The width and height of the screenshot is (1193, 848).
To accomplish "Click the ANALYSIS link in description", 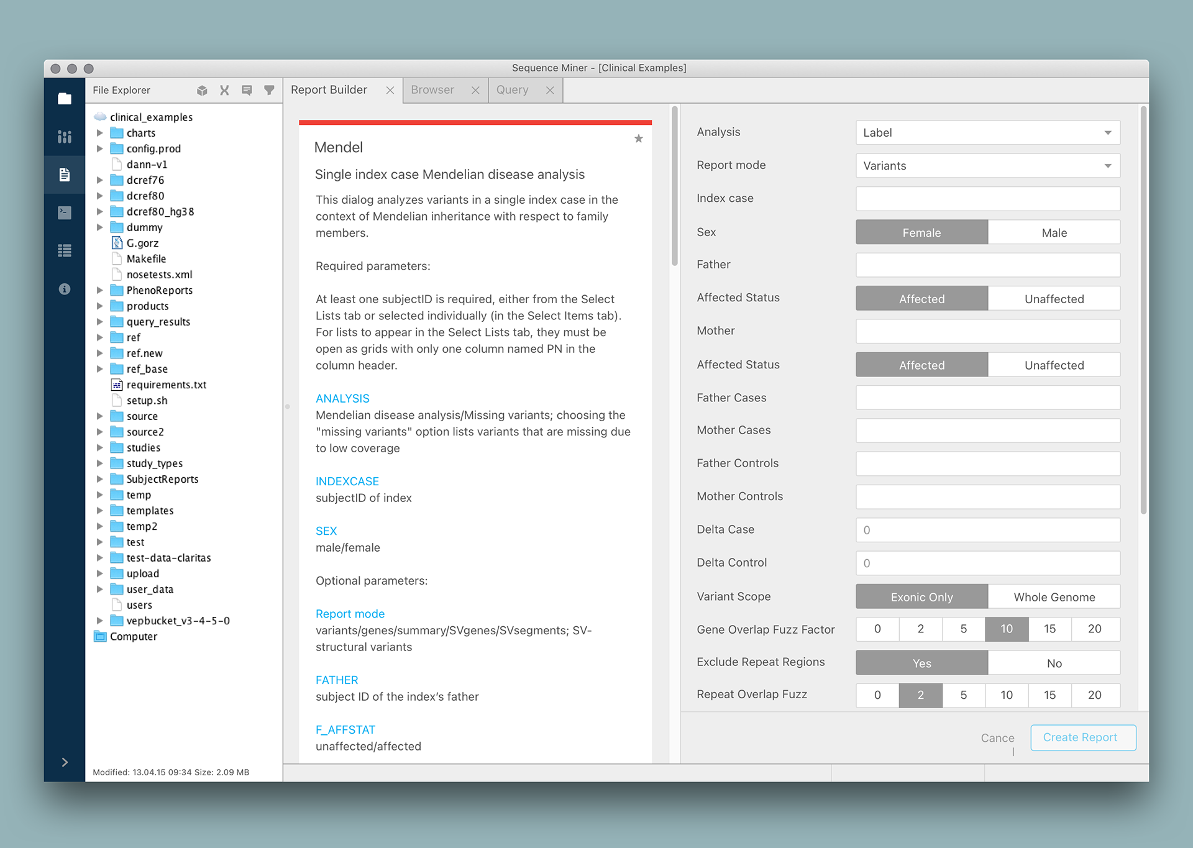I will coord(342,398).
